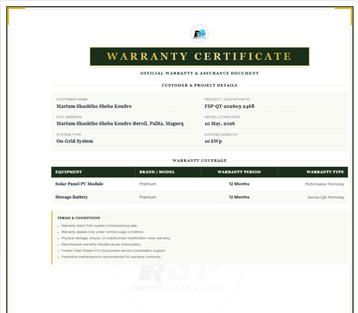Click the 'CUSTOMER & PROJECT DETAILS' heading
This screenshot has width=358, height=313.
pyautogui.click(x=200, y=85)
